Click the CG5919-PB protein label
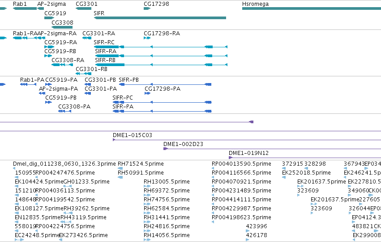Viewport: 381px width, 242px height. [61, 98]
